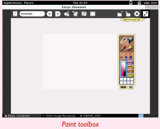The image size is (160, 129).
Task: Open the Etoys help question mark button
Action: click(x=15, y=14)
